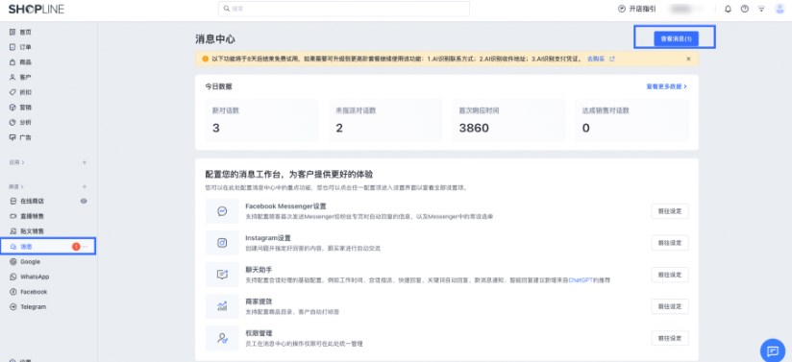Image resolution: width=792 pixels, height=362 pixels.
Task: Click the 达成销售对话数 stat card
Action: tap(631, 120)
